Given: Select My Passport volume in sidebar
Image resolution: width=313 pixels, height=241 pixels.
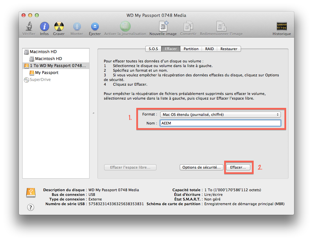Looking at the screenshot, I should pos(47,73).
